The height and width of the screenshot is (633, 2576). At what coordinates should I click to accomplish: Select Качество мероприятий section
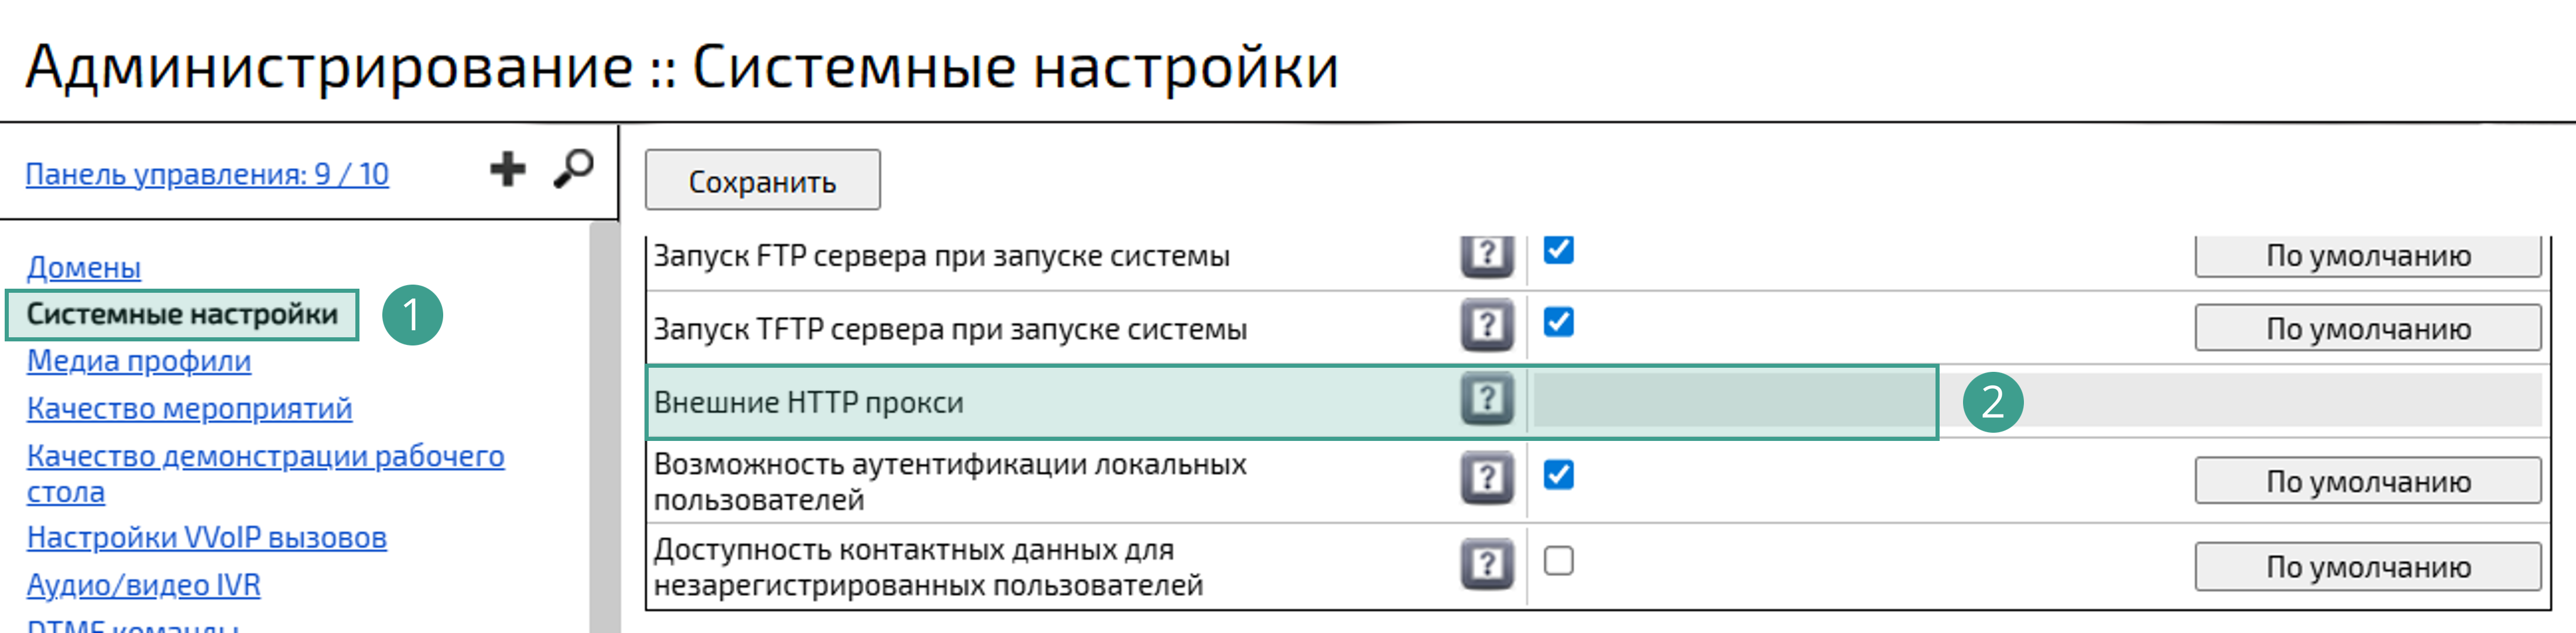tap(190, 409)
